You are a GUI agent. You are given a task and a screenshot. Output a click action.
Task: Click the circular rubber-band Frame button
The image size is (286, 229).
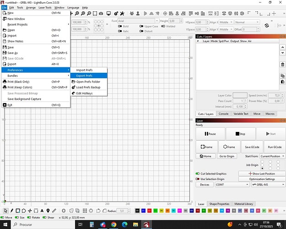pos(228,147)
